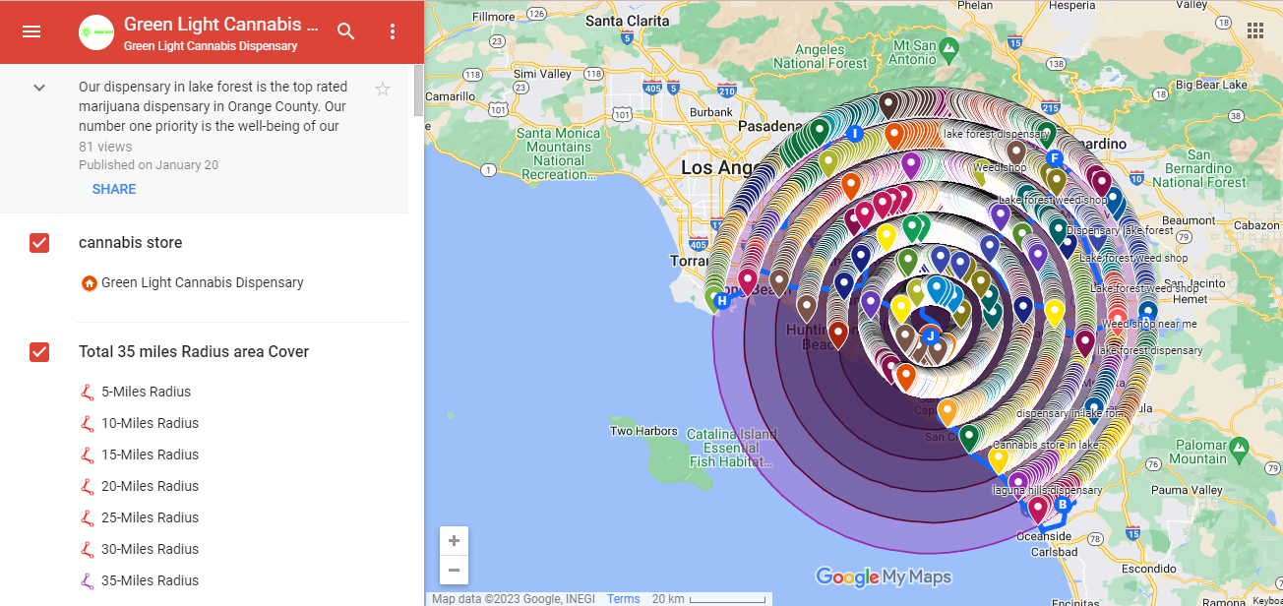This screenshot has height=606, width=1283.
Task: Click the Weed shop near me label
Action: tap(1149, 324)
